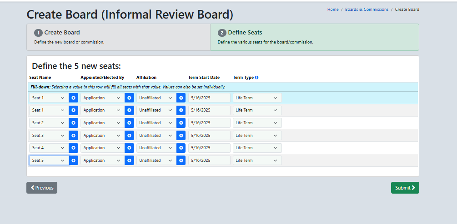Open Unaffiliated dropdown in Seat 2 row
The image size is (457, 224).
156,123
